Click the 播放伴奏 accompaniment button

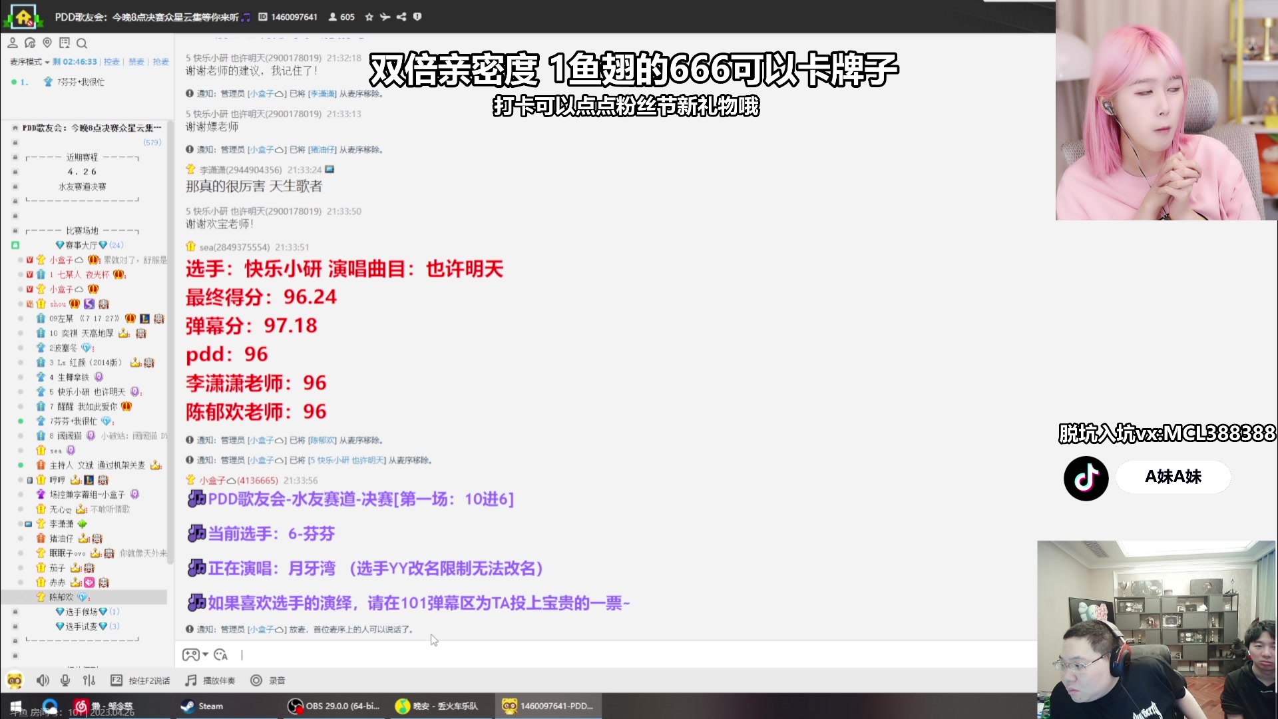(210, 680)
